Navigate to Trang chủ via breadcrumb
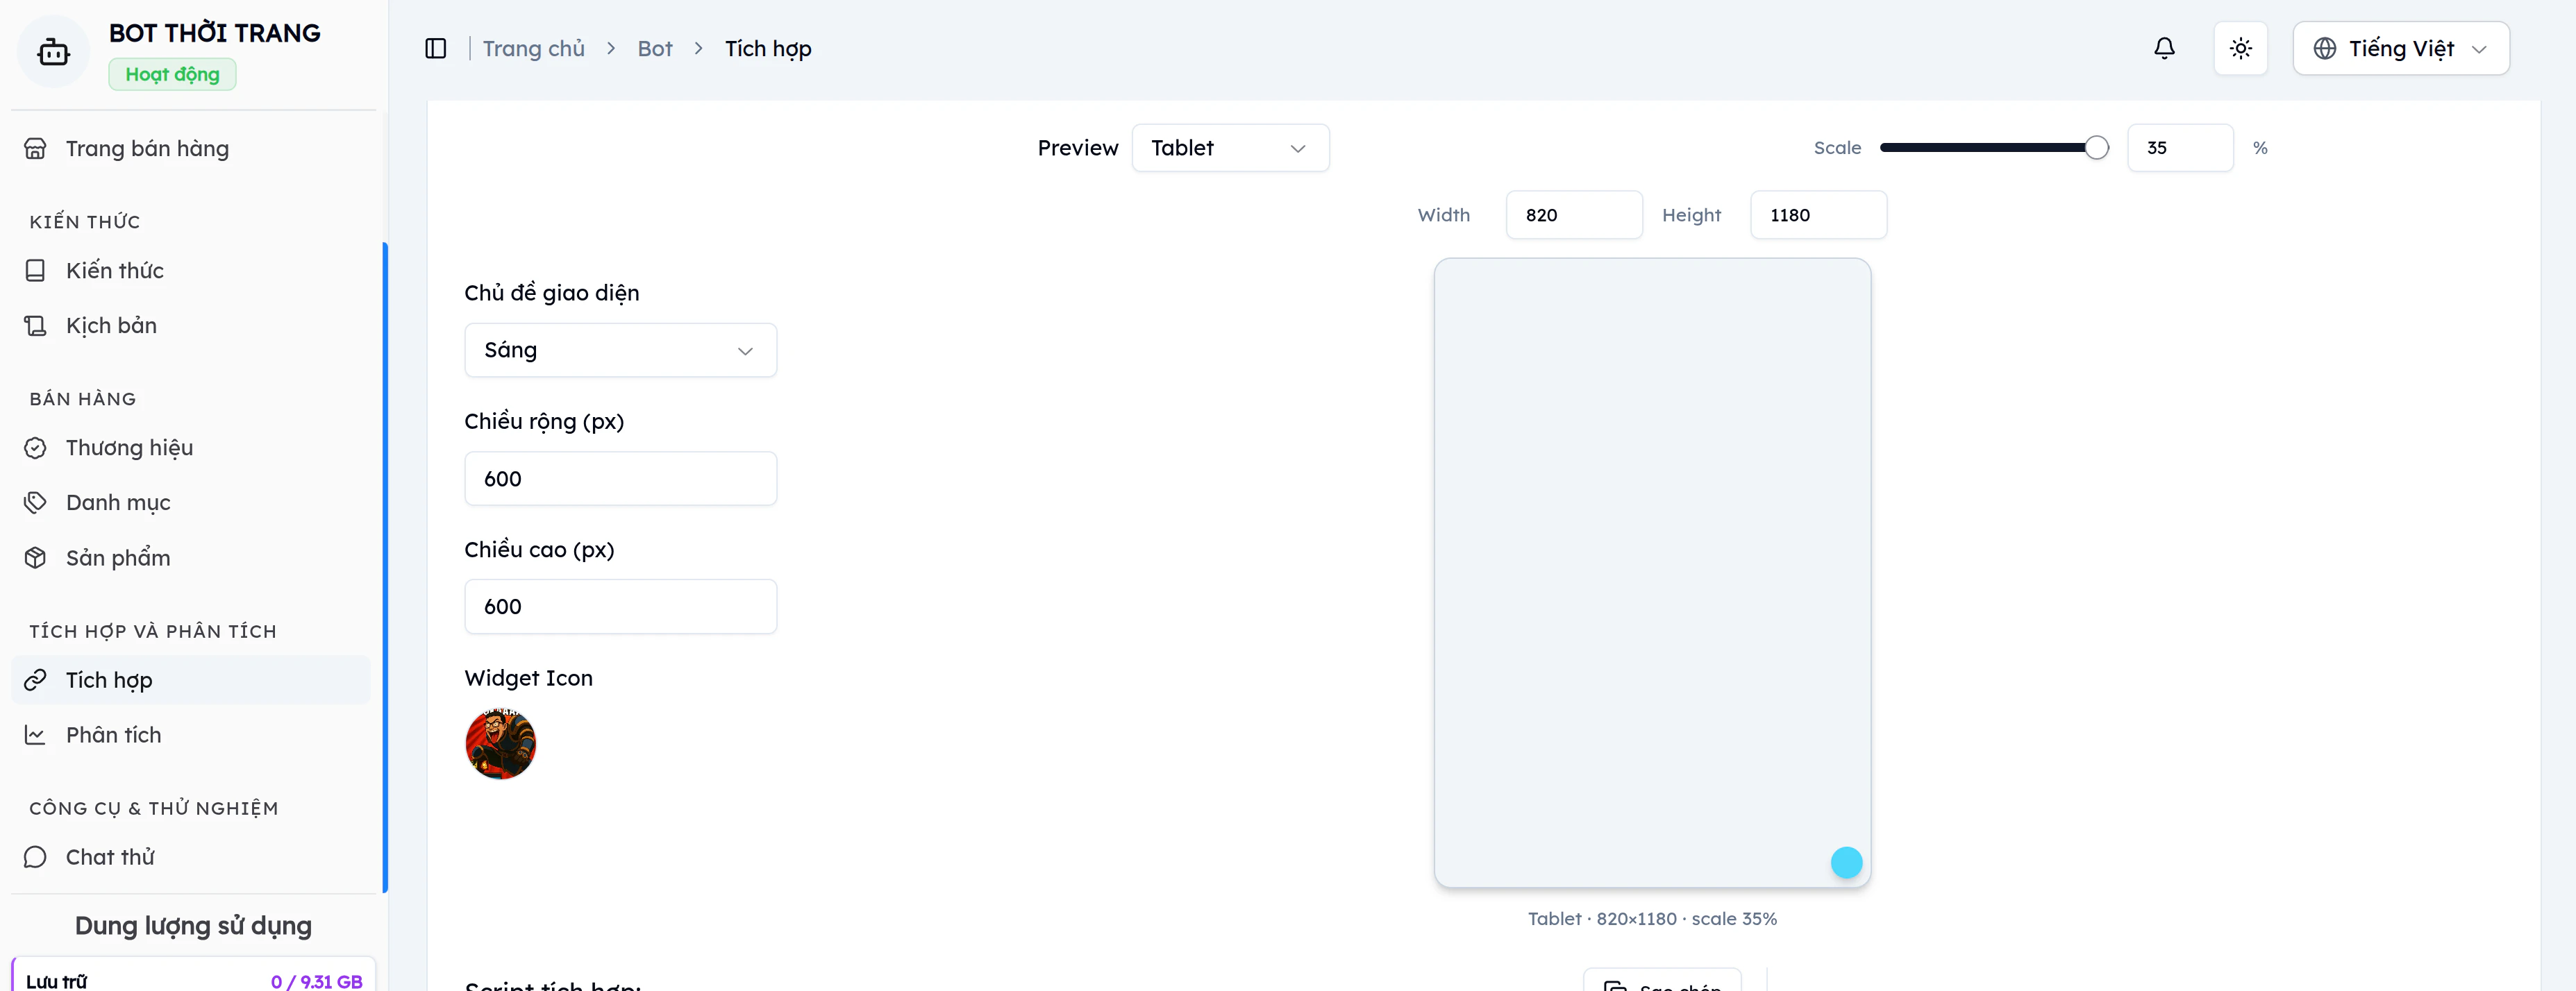Viewport: 2576px width, 991px height. [x=533, y=47]
